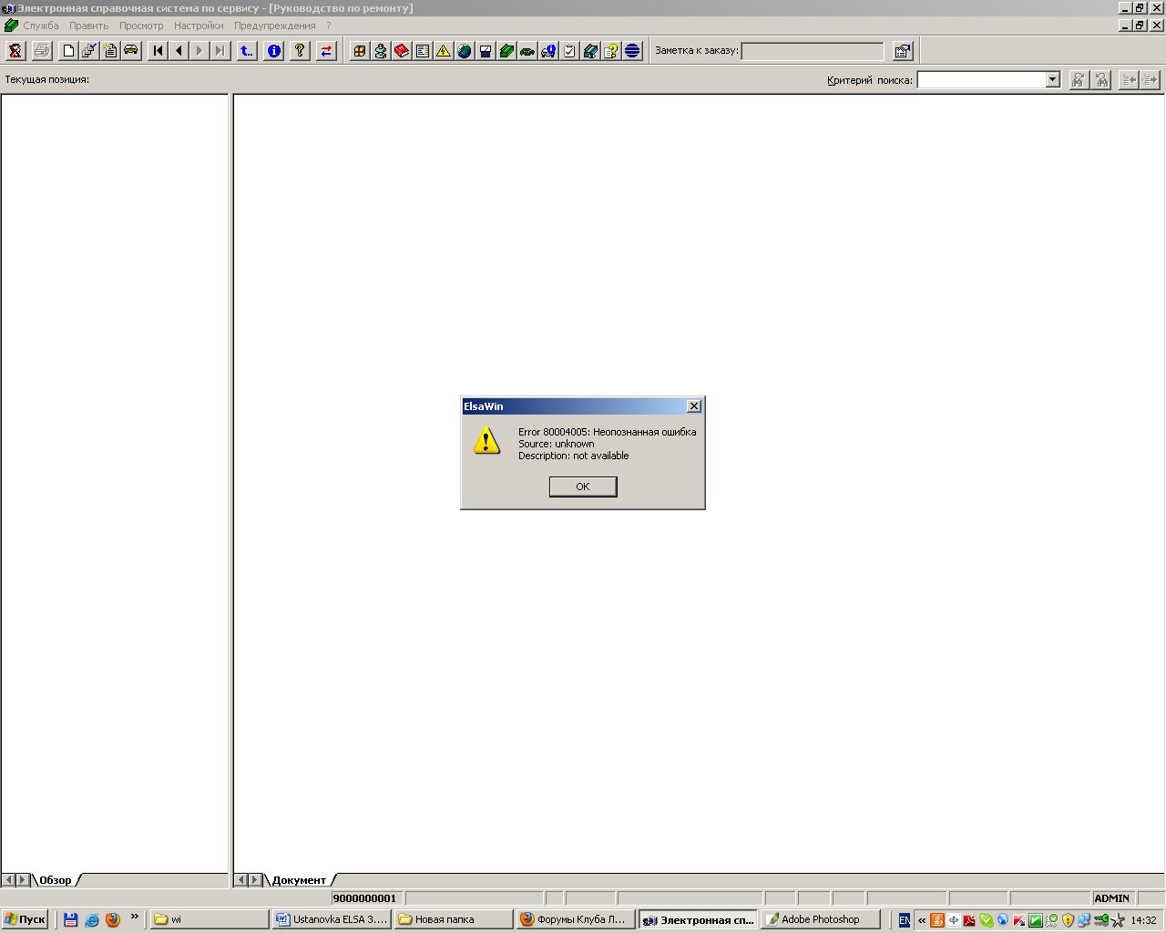Click the new order sheet icon

(x=110, y=51)
